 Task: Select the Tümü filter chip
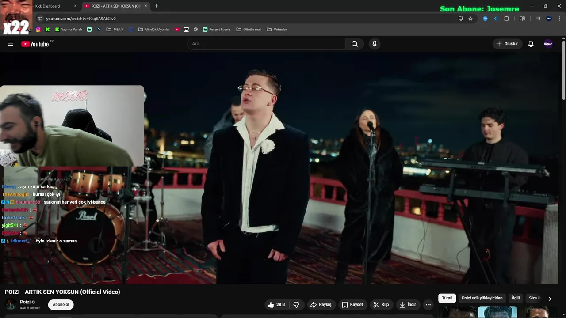pyautogui.click(x=447, y=298)
